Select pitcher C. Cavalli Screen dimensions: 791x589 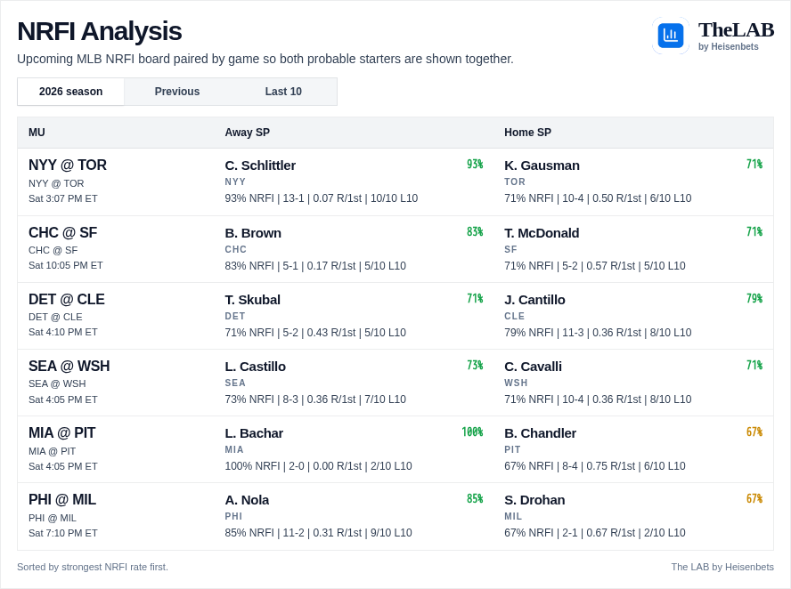[534, 367]
